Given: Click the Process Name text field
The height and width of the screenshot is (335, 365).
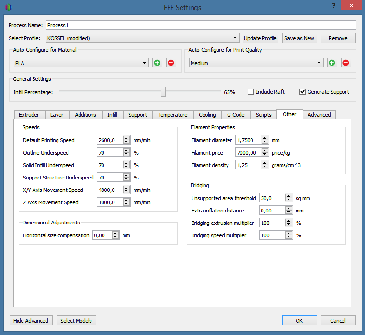Looking at the screenshot, I should [201, 25].
